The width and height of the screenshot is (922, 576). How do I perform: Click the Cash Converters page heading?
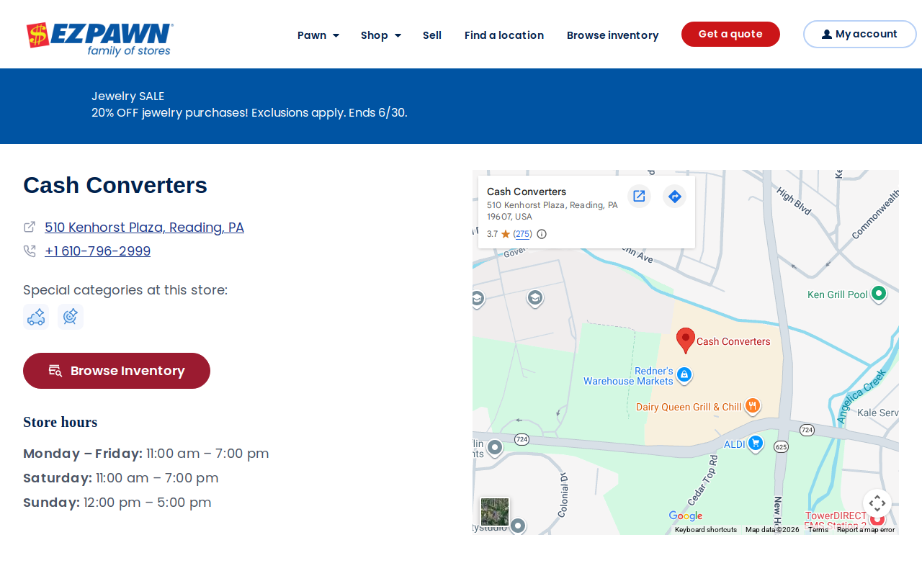pos(115,185)
